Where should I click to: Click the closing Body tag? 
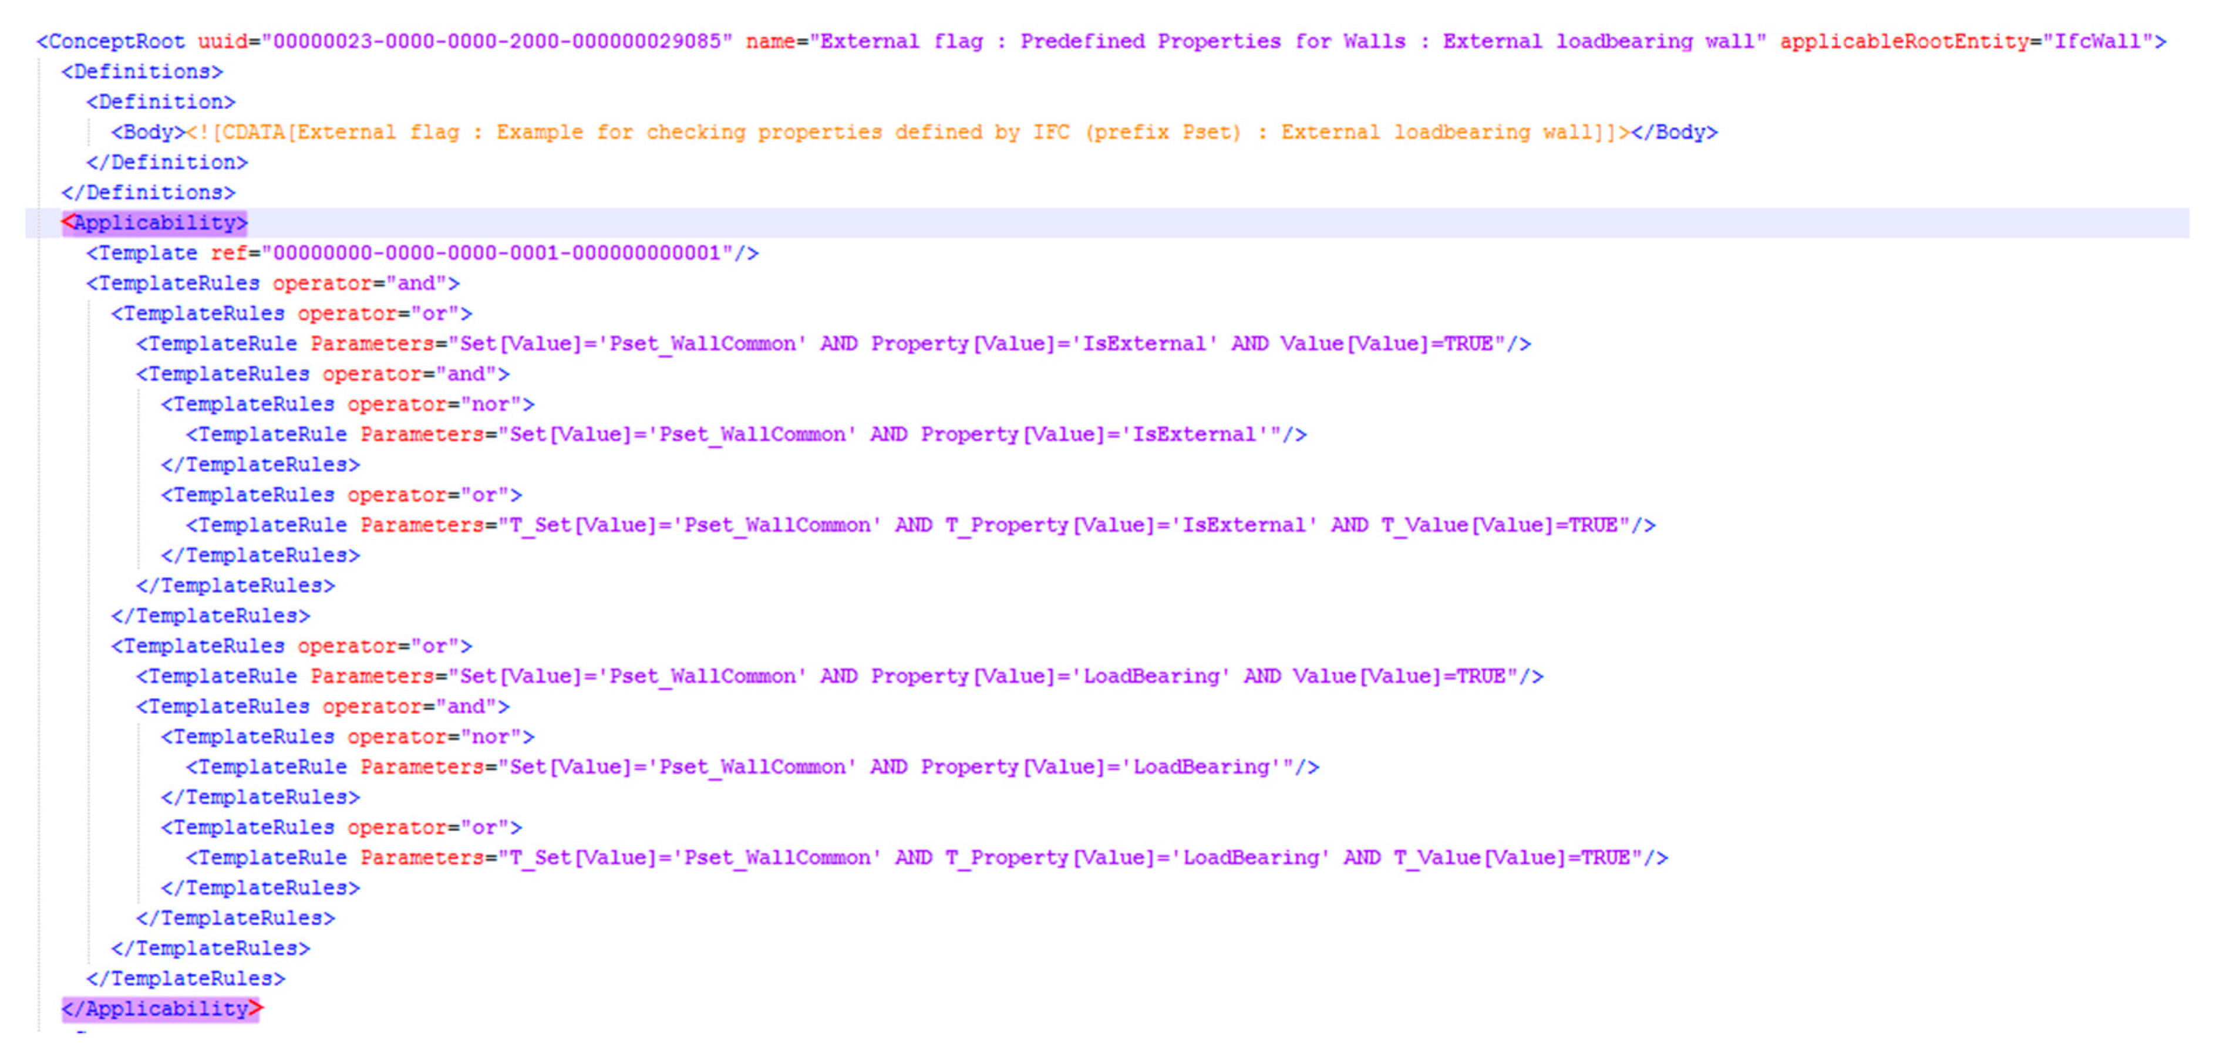(1674, 132)
